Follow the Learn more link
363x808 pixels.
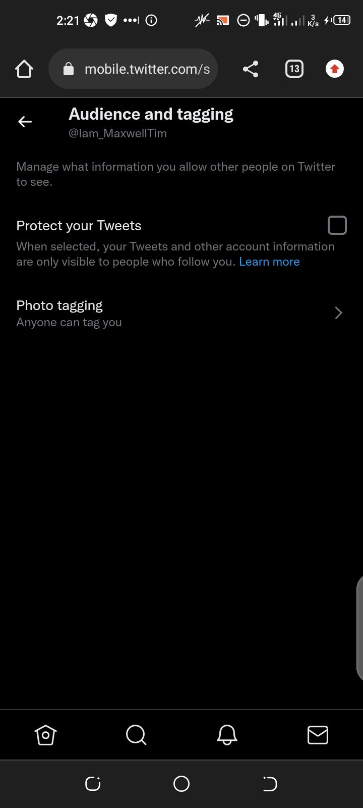point(269,262)
